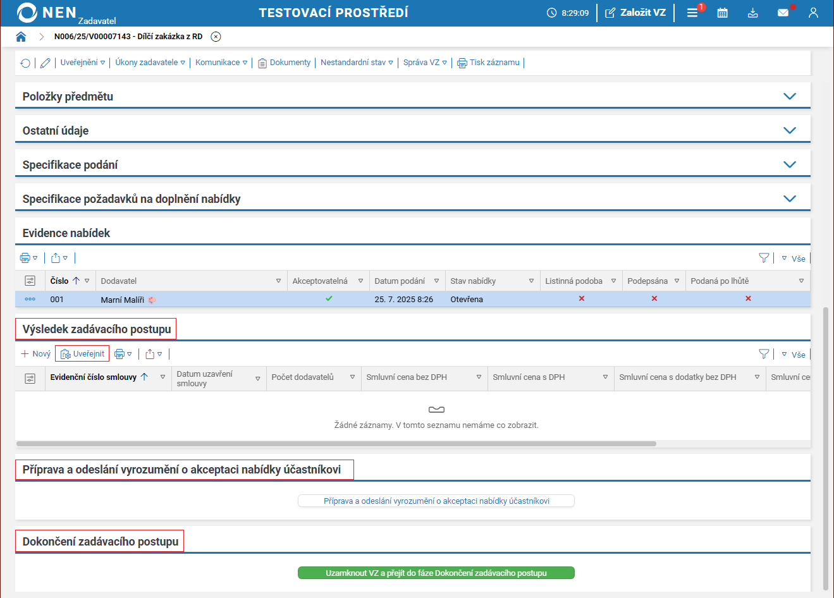Screen dimensions: 834x598
Task: Open Dokumenty from the toolbar
Action: click(284, 63)
